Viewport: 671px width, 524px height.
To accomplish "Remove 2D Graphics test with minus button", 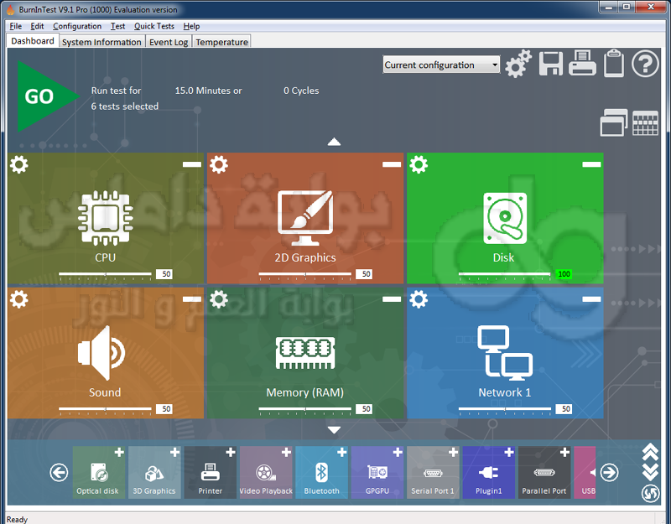I will point(392,164).
